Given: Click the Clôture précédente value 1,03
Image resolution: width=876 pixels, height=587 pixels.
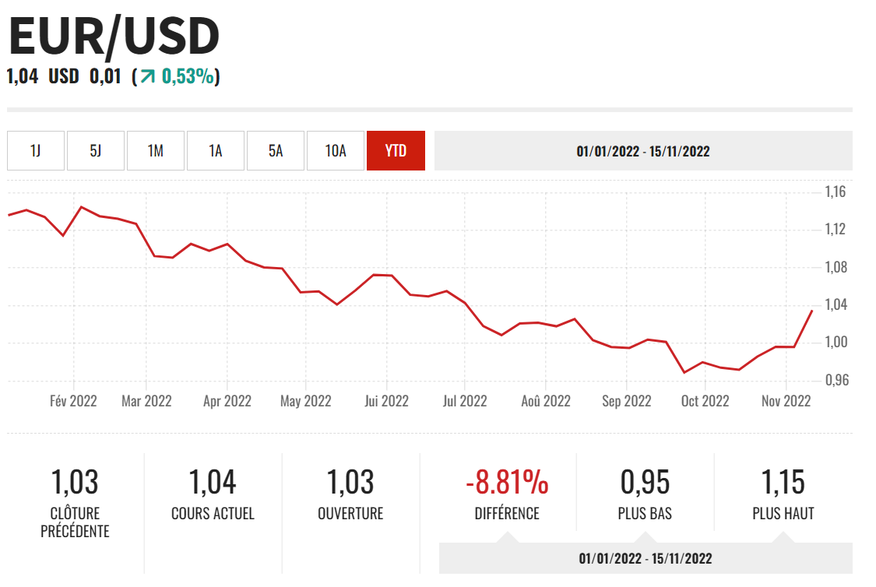Looking at the screenshot, I should (75, 483).
